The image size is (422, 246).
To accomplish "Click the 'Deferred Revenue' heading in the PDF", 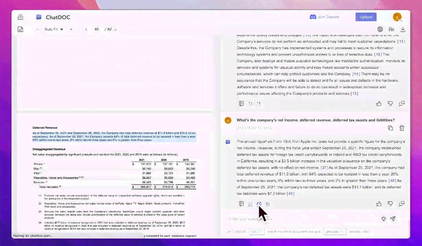I will coord(45,128).
